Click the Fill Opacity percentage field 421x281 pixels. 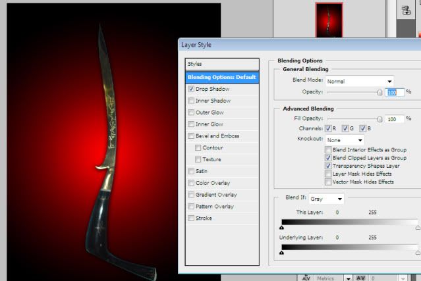[395, 119]
